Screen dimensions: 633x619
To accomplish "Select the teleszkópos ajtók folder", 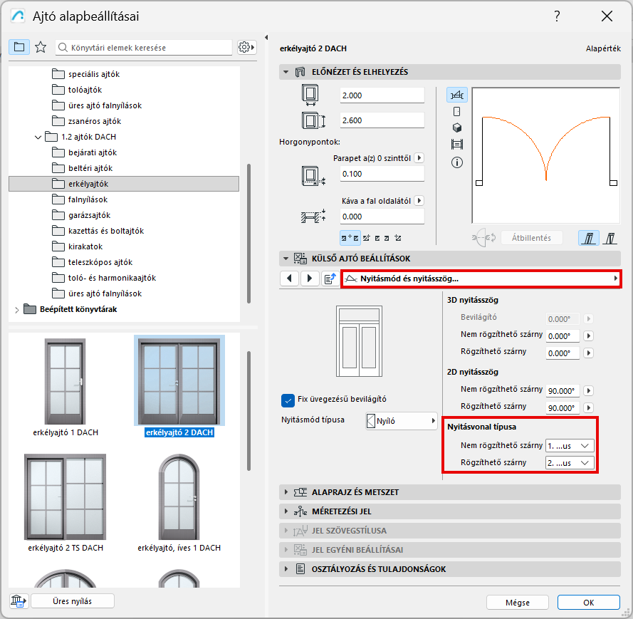I will tap(100, 262).
